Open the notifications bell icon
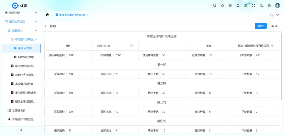 pos(238,6)
